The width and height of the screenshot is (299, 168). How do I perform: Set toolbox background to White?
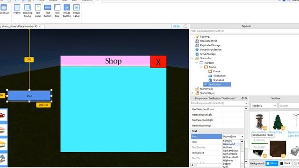pos(272,163)
